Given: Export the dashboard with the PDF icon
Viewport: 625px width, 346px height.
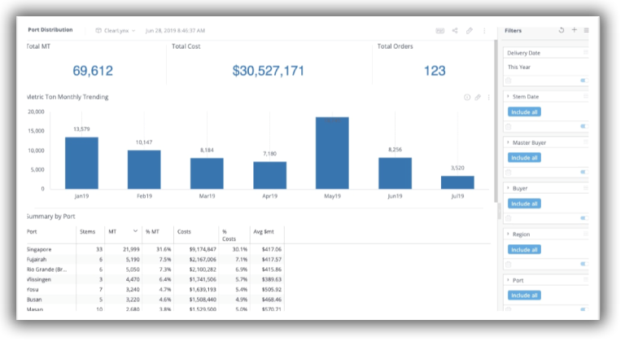Looking at the screenshot, I should pos(439,31).
